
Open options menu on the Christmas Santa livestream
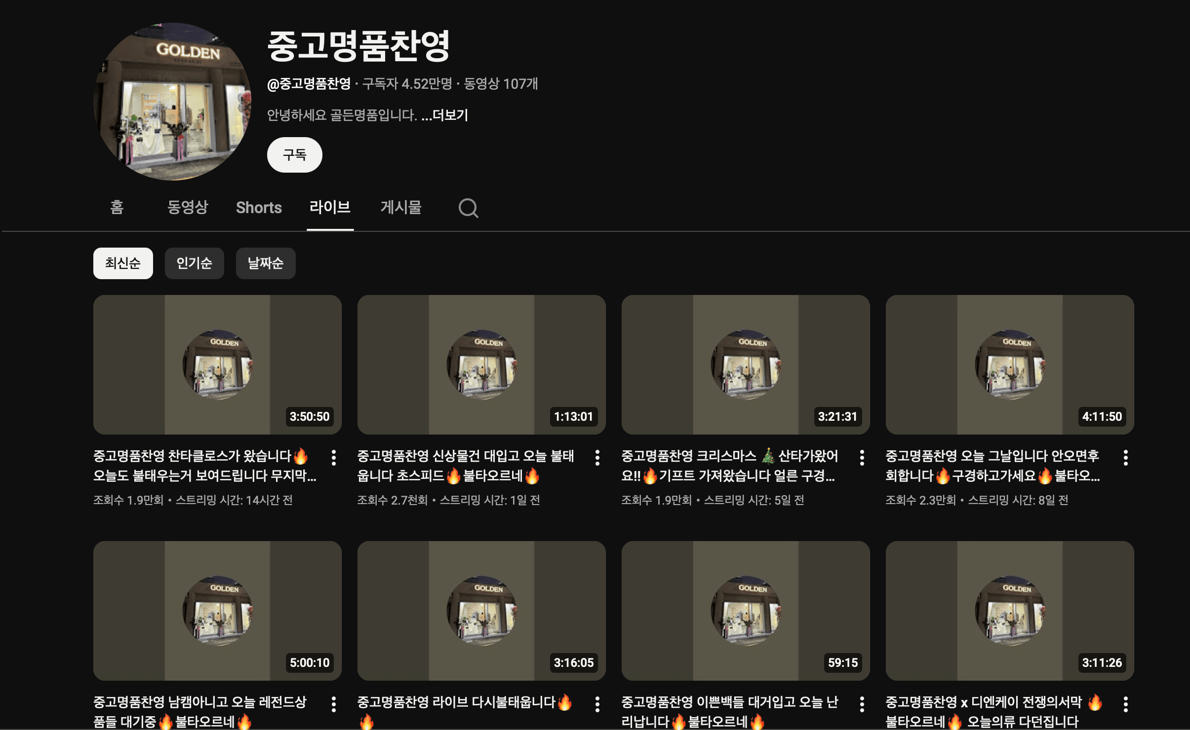tap(862, 457)
